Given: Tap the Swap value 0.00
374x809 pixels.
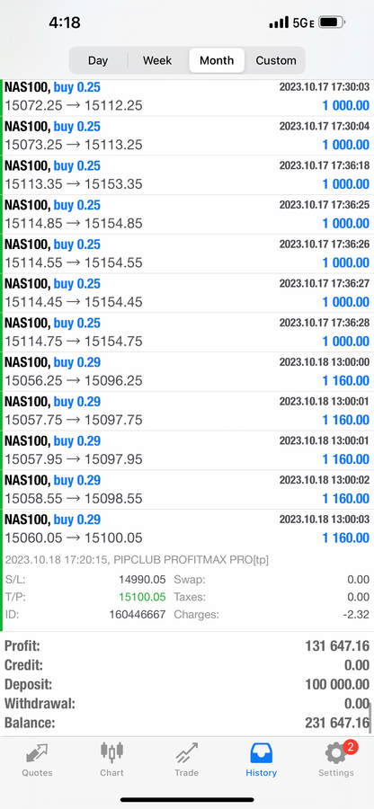Looking at the screenshot, I should (358, 580).
